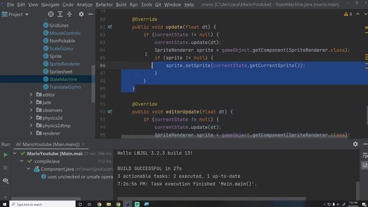This screenshot has height=207, width=368.
Task: Open the Navigate menu
Action: pyautogui.click(x=50, y=5)
